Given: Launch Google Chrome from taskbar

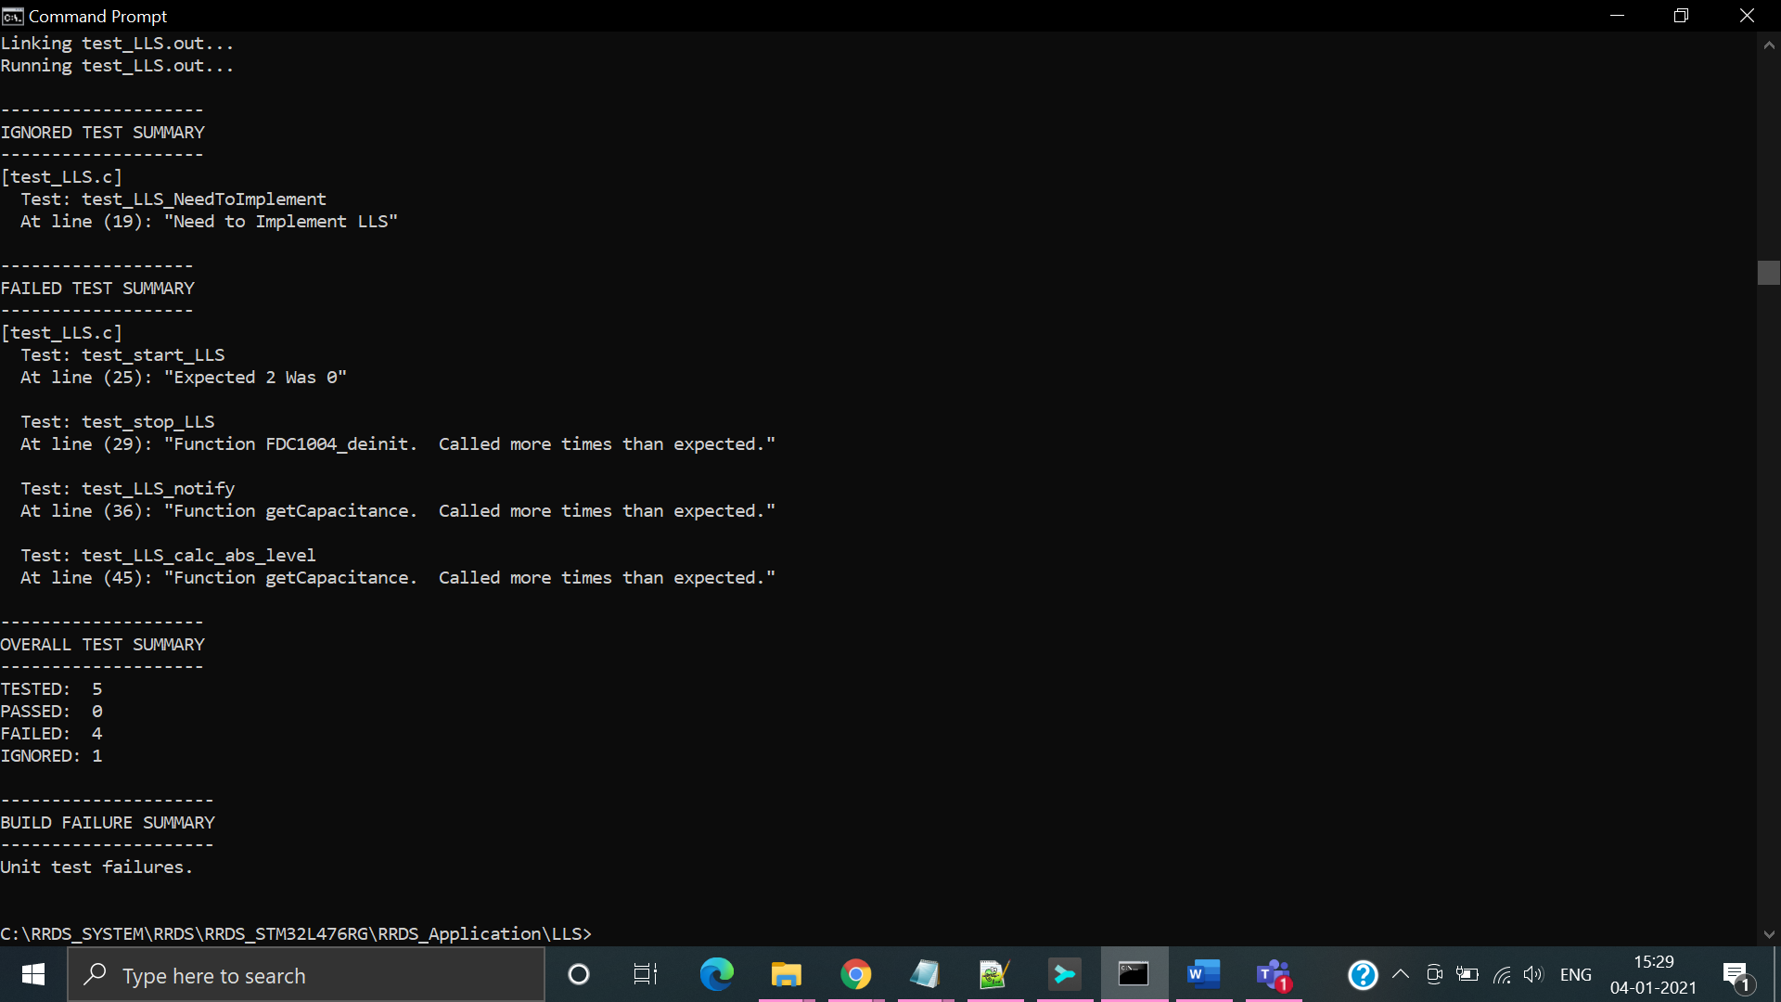Looking at the screenshot, I should (855, 974).
